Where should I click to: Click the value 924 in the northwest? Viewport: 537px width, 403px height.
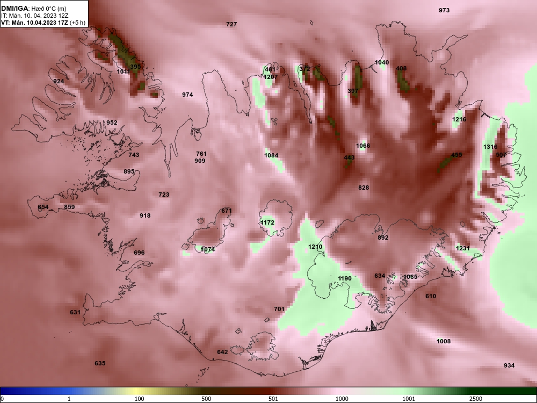(59, 81)
